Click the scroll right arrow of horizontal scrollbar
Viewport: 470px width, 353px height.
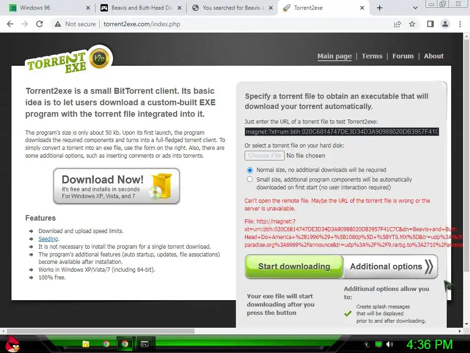(x=460, y=331)
